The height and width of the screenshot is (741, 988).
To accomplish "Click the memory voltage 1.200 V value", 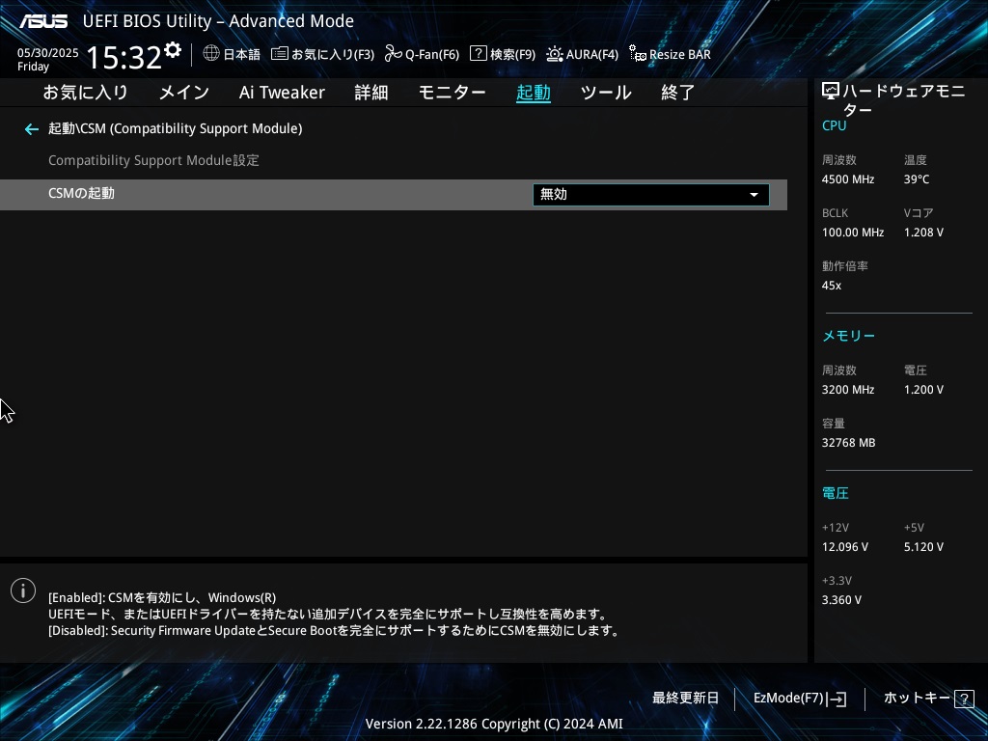I will 923,390.
